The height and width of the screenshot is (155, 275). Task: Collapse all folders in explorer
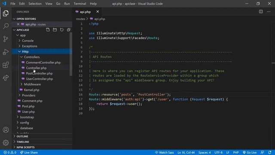coord(69,30)
